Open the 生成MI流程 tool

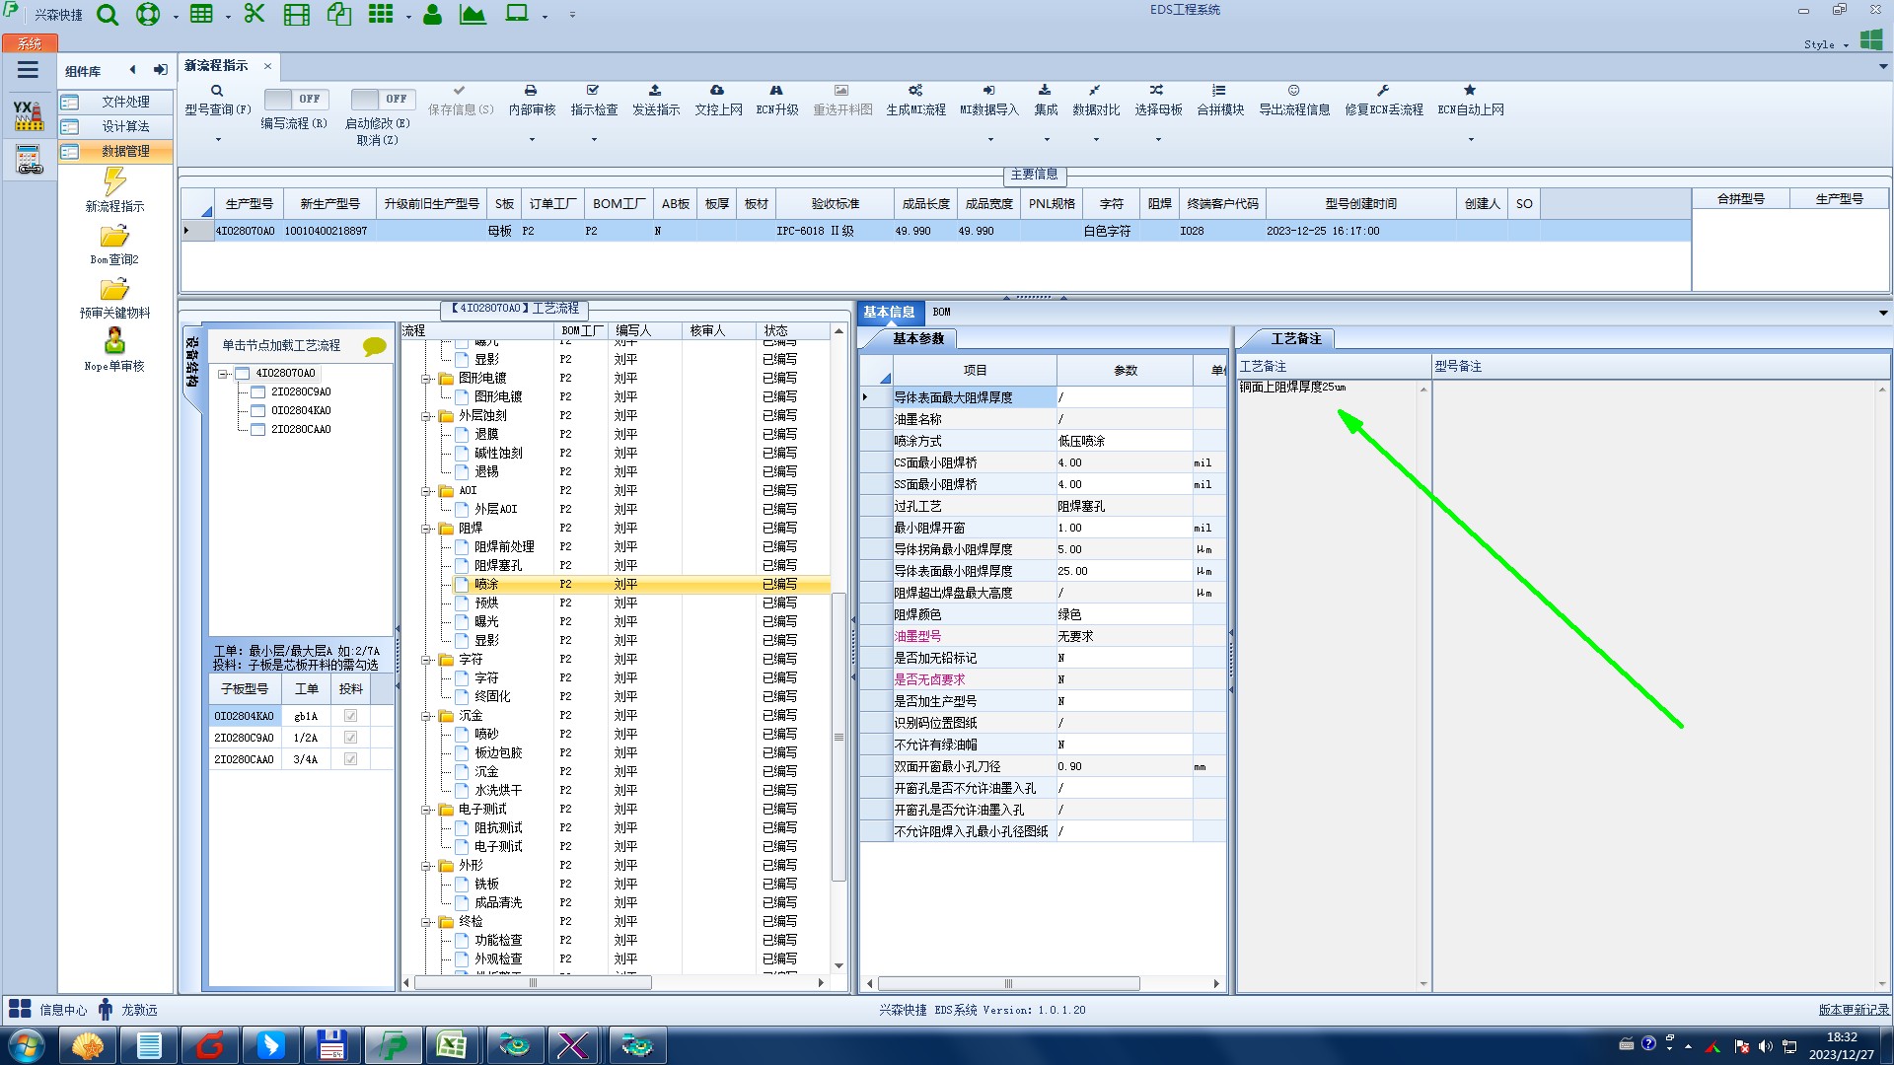(x=914, y=91)
